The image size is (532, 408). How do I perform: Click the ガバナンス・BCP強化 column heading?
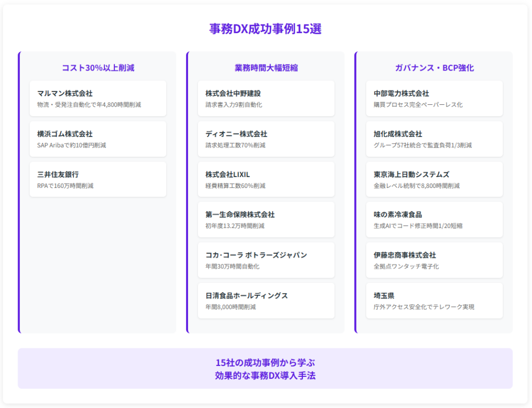[434, 68]
